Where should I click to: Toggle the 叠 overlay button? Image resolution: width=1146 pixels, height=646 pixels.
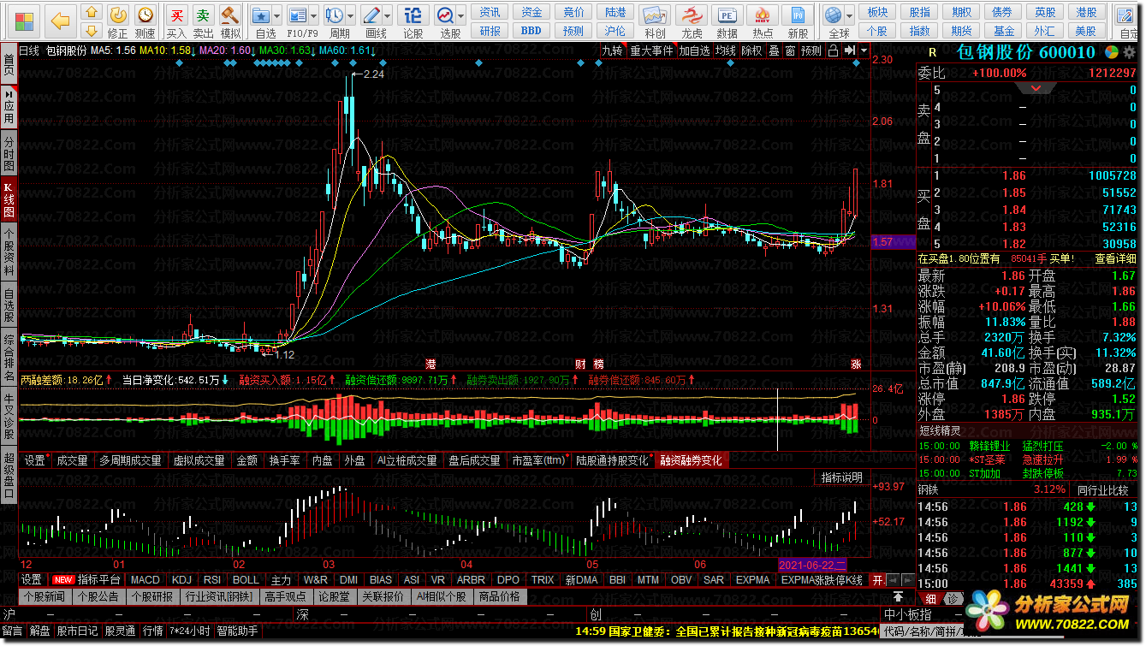tap(774, 50)
